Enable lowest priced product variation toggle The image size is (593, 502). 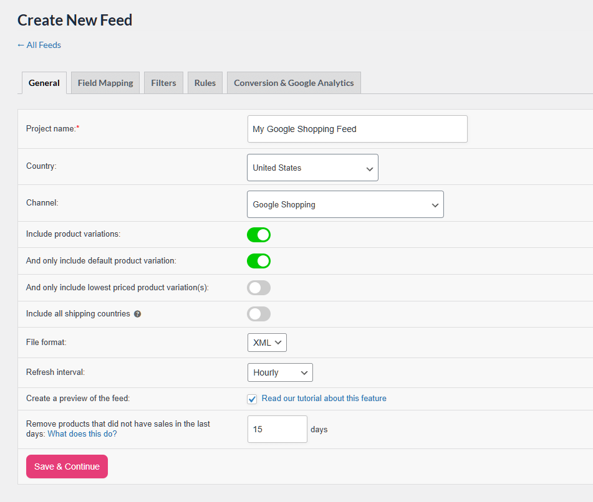(x=259, y=288)
